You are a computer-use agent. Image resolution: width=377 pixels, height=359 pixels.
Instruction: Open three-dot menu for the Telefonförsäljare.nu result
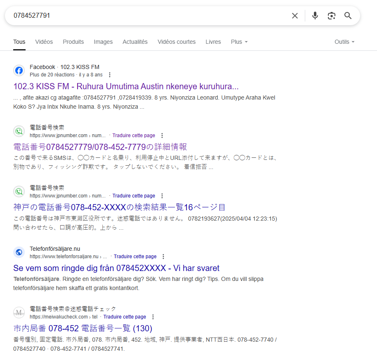pyautogui.click(x=163, y=257)
